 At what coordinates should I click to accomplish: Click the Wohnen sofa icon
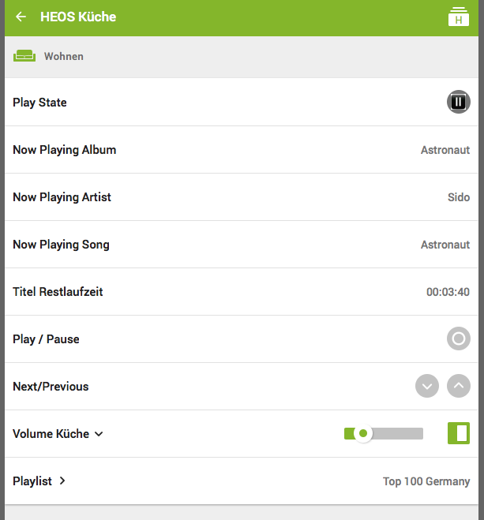pos(24,56)
